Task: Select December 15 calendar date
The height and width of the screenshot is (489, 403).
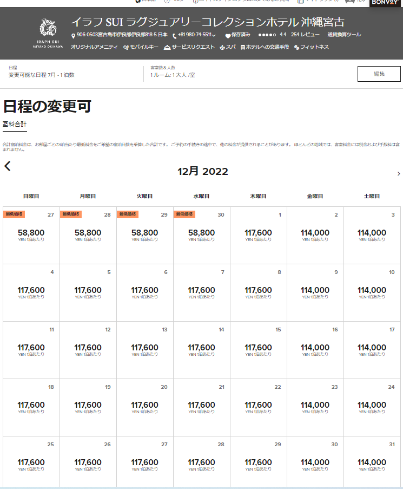Action: [x=258, y=349]
